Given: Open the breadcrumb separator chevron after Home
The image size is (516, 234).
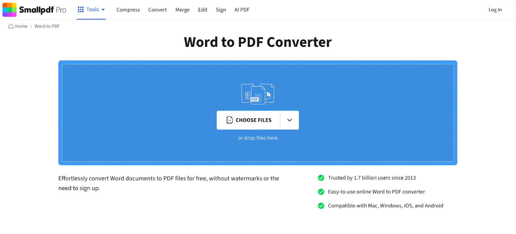Looking at the screenshot, I should coord(31,26).
